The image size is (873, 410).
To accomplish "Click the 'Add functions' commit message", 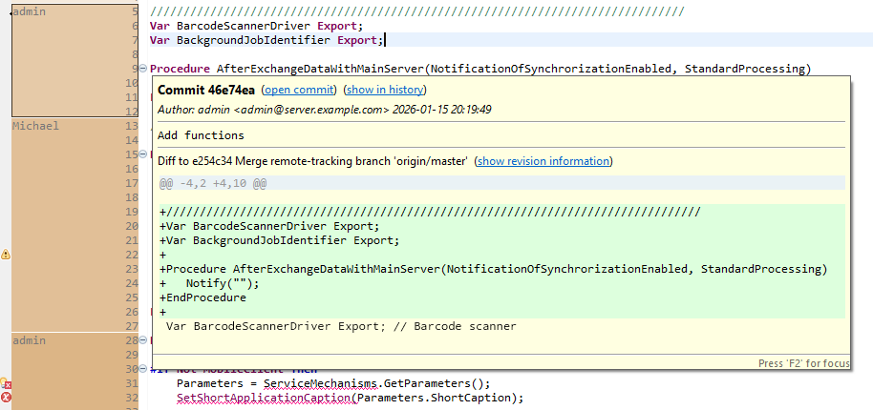I will (201, 135).
